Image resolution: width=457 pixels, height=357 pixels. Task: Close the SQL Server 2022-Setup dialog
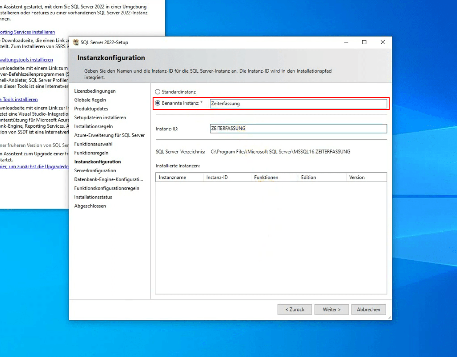[382, 42]
